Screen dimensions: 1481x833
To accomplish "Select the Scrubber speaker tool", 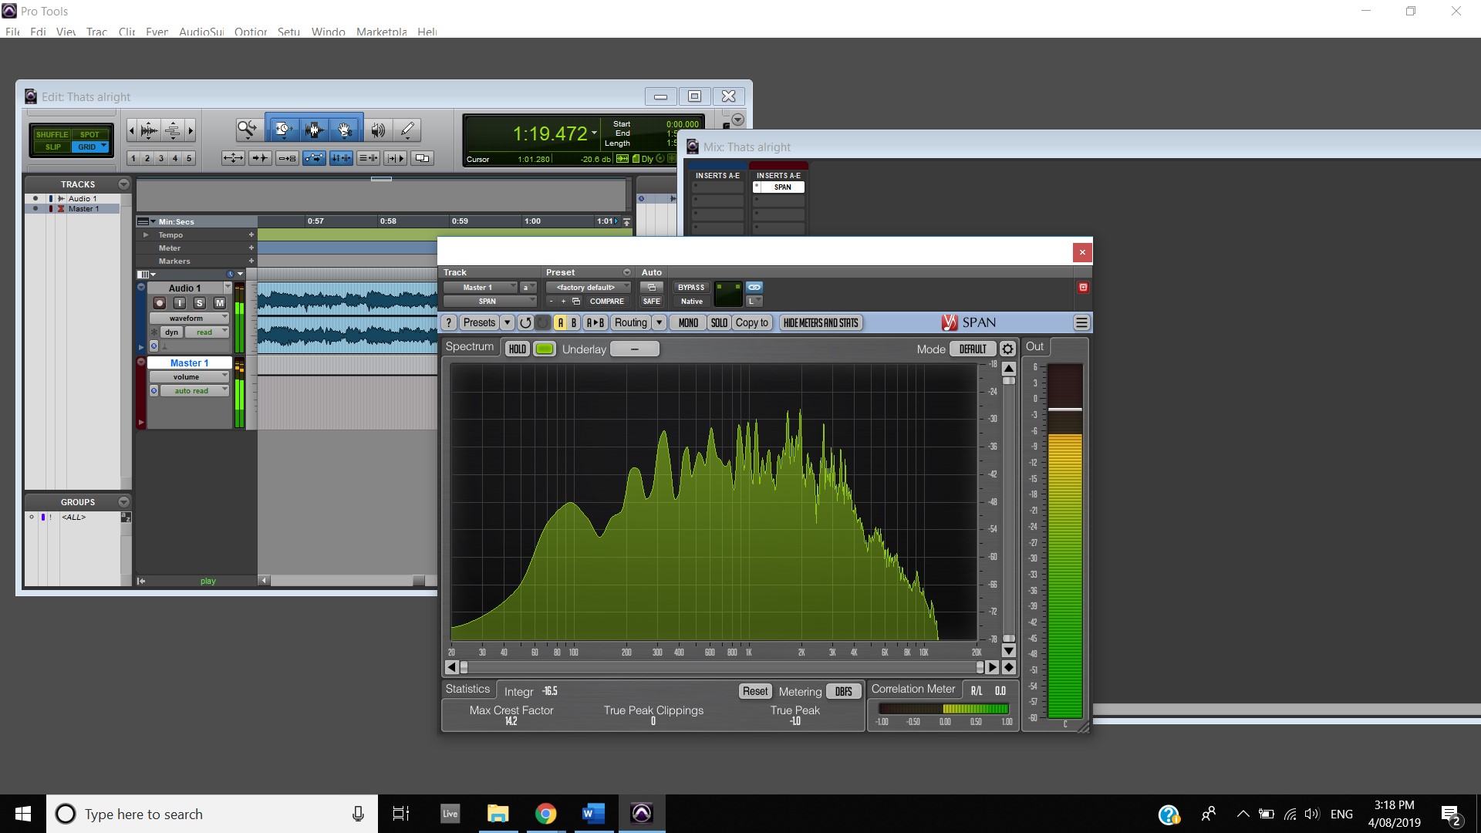I will click(x=377, y=130).
